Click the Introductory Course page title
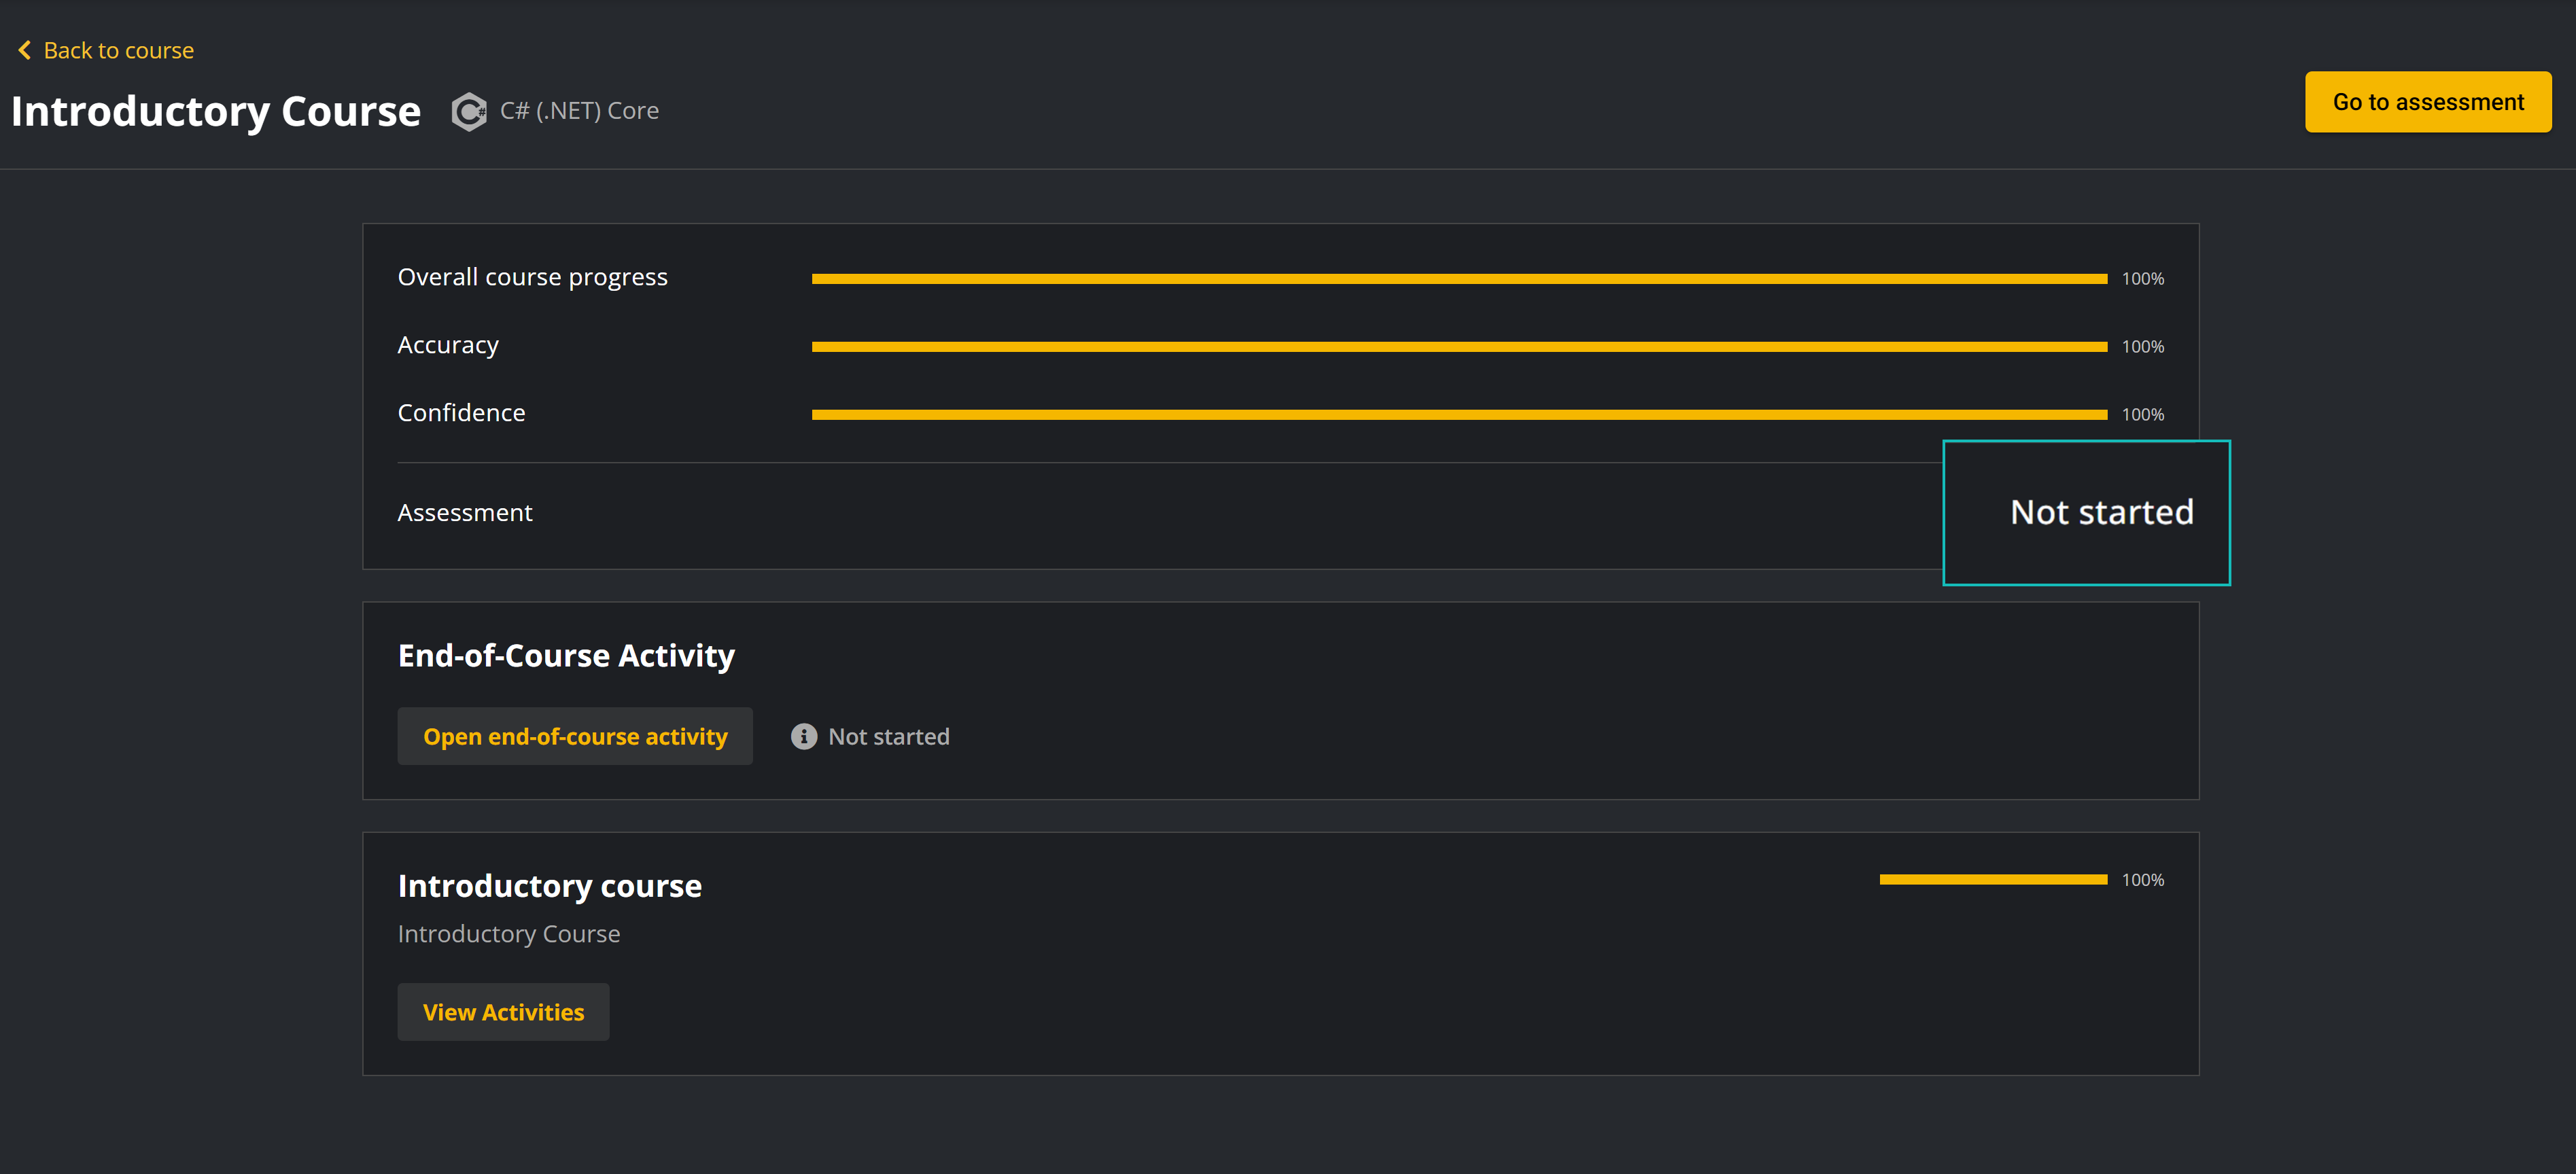The width and height of the screenshot is (2576, 1174). tap(216, 111)
